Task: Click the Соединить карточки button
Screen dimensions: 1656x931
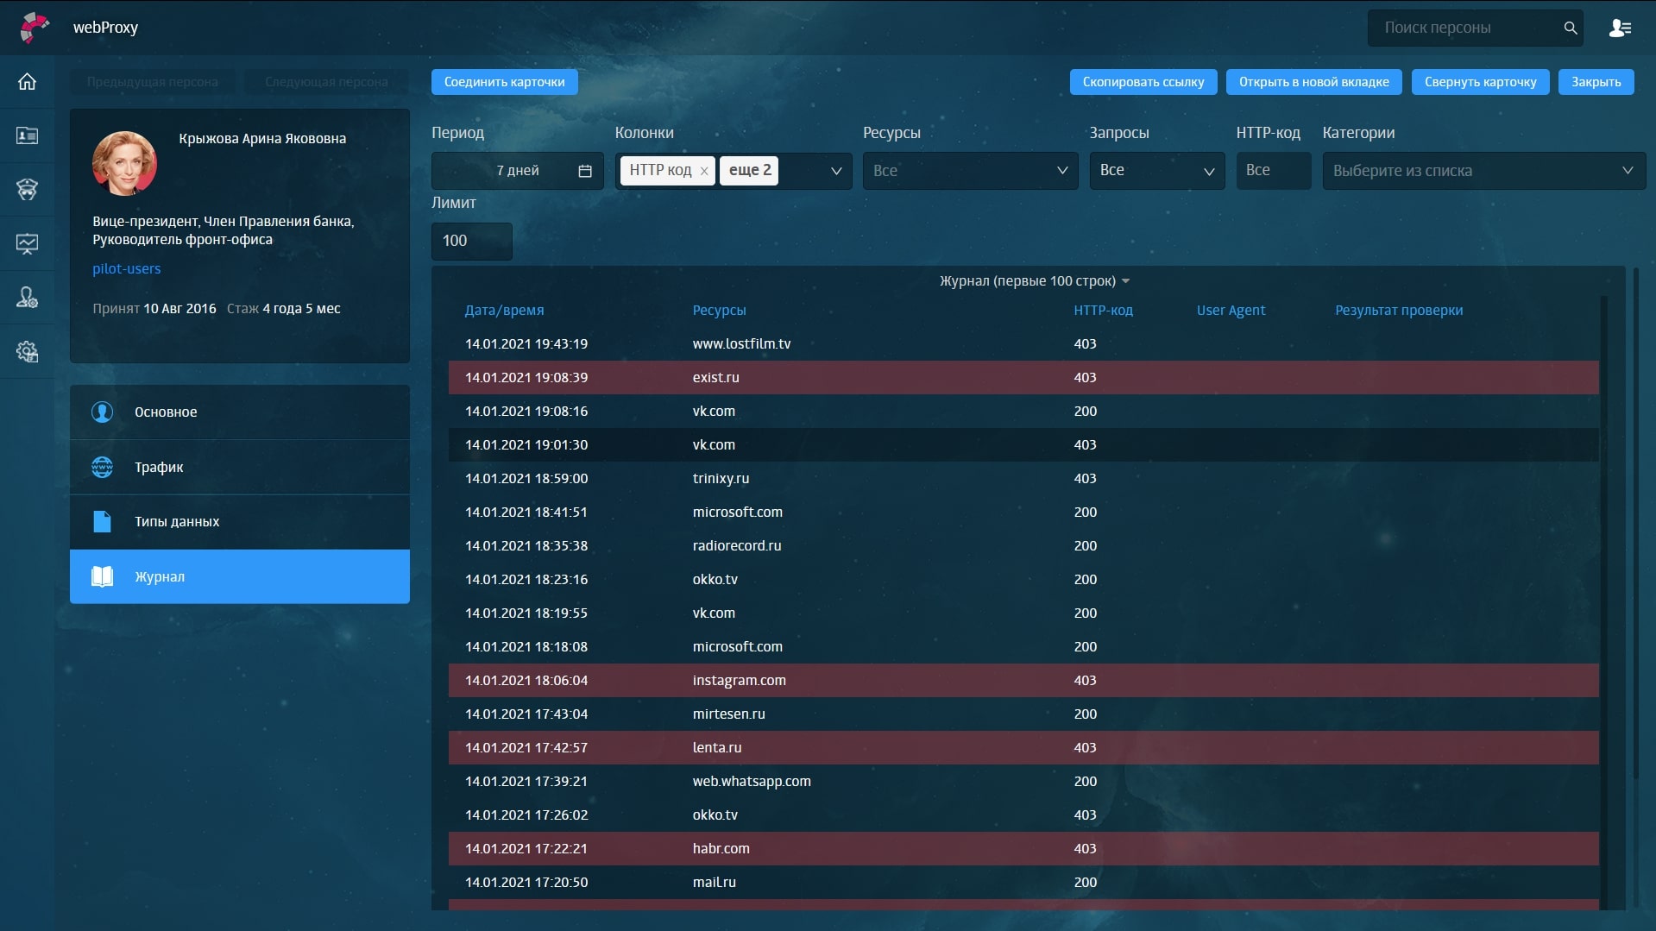Action: pyautogui.click(x=504, y=82)
